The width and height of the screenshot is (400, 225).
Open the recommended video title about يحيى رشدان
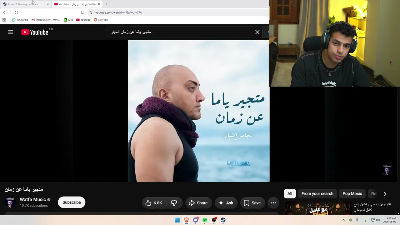point(372,207)
